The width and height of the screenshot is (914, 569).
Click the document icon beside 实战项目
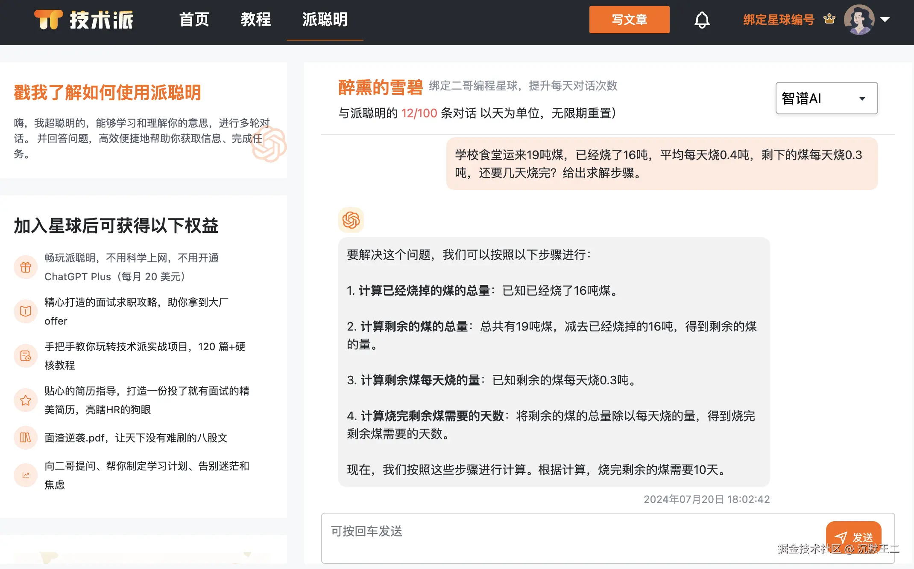tap(26, 356)
